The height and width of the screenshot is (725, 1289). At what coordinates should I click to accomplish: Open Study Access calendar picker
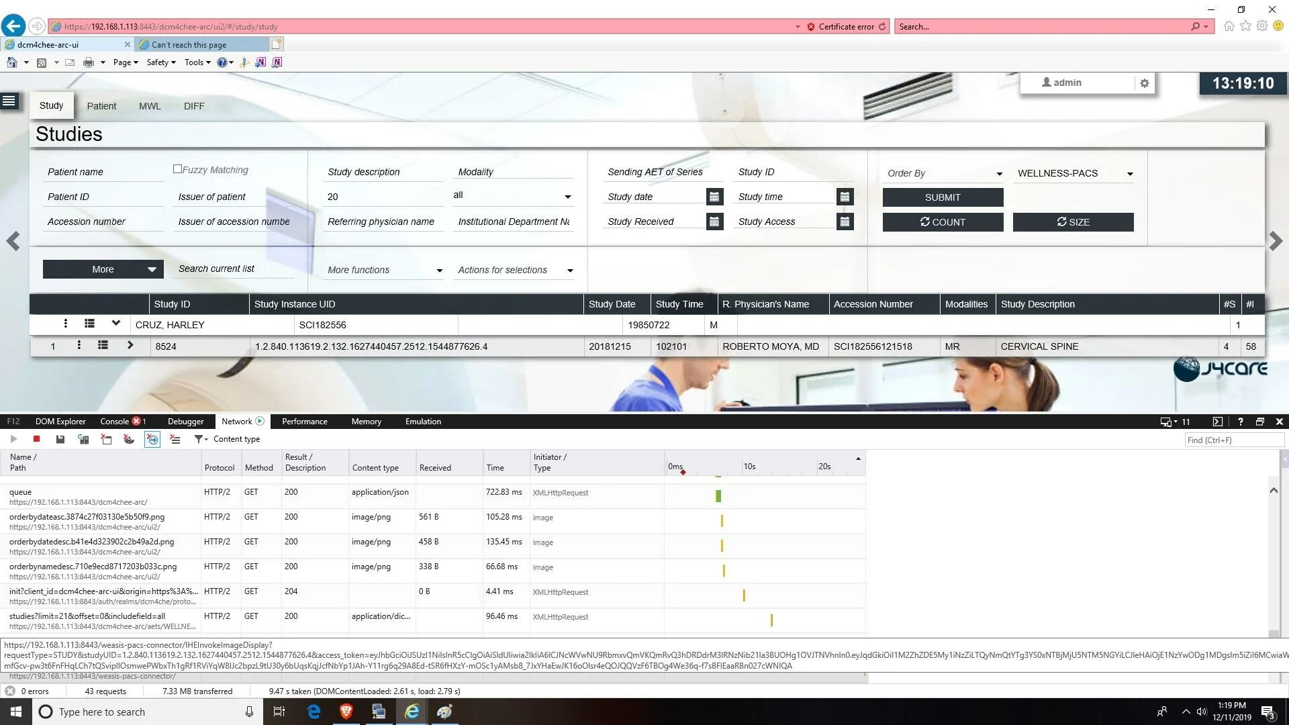[845, 222]
